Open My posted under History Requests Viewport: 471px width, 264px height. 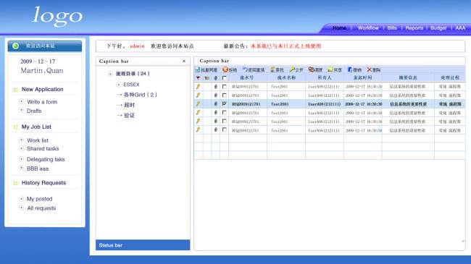click(x=39, y=199)
